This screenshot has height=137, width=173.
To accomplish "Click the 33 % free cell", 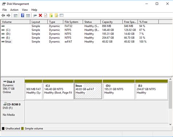I will pyautogui.click(x=142, y=38).
